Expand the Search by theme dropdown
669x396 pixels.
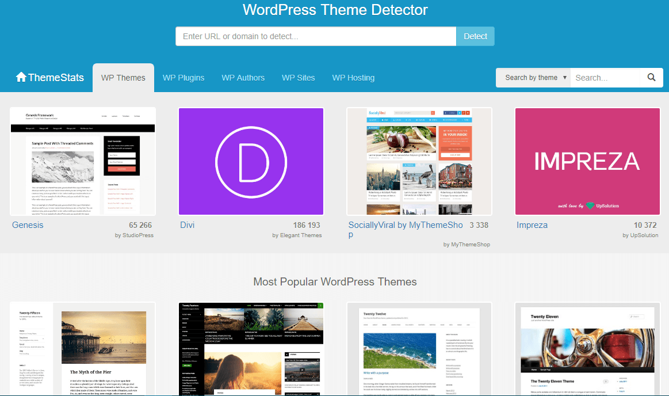tap(533, 78)
